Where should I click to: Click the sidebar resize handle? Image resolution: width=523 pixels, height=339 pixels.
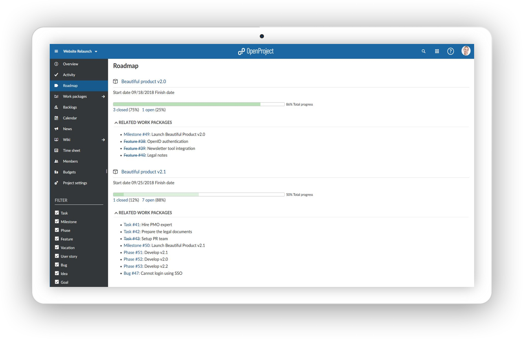[x=107, y=172]
